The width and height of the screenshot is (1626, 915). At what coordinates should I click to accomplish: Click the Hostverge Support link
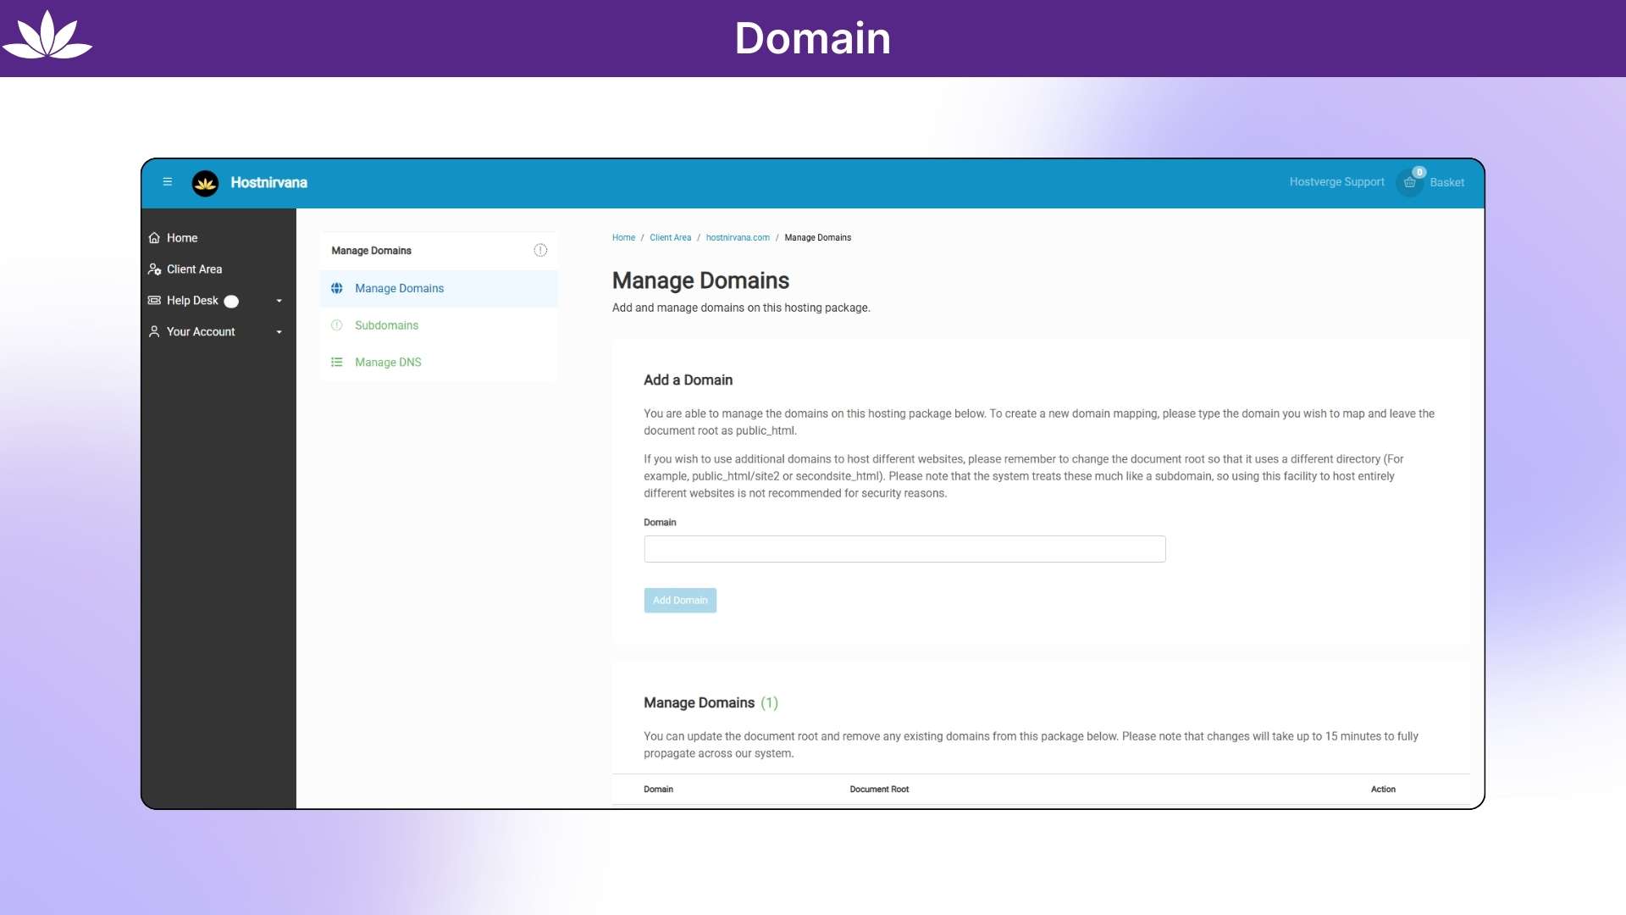tap(1336, 181)
